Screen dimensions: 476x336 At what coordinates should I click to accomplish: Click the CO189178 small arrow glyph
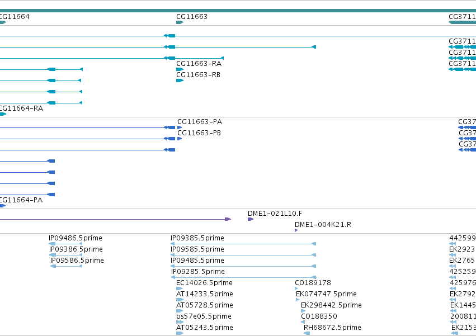point(296,288)
